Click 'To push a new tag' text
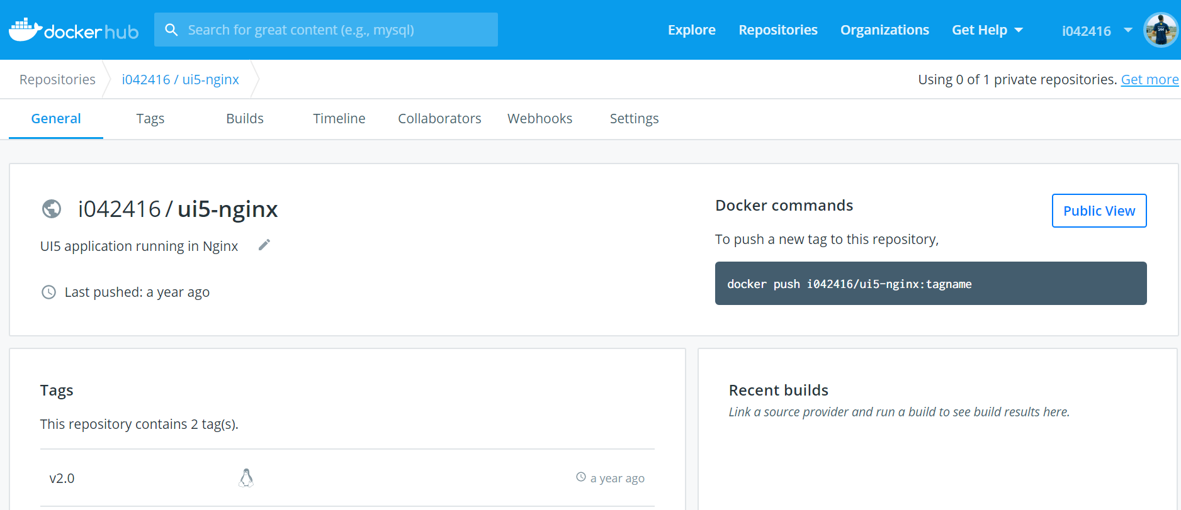 (x=827, y=240)
